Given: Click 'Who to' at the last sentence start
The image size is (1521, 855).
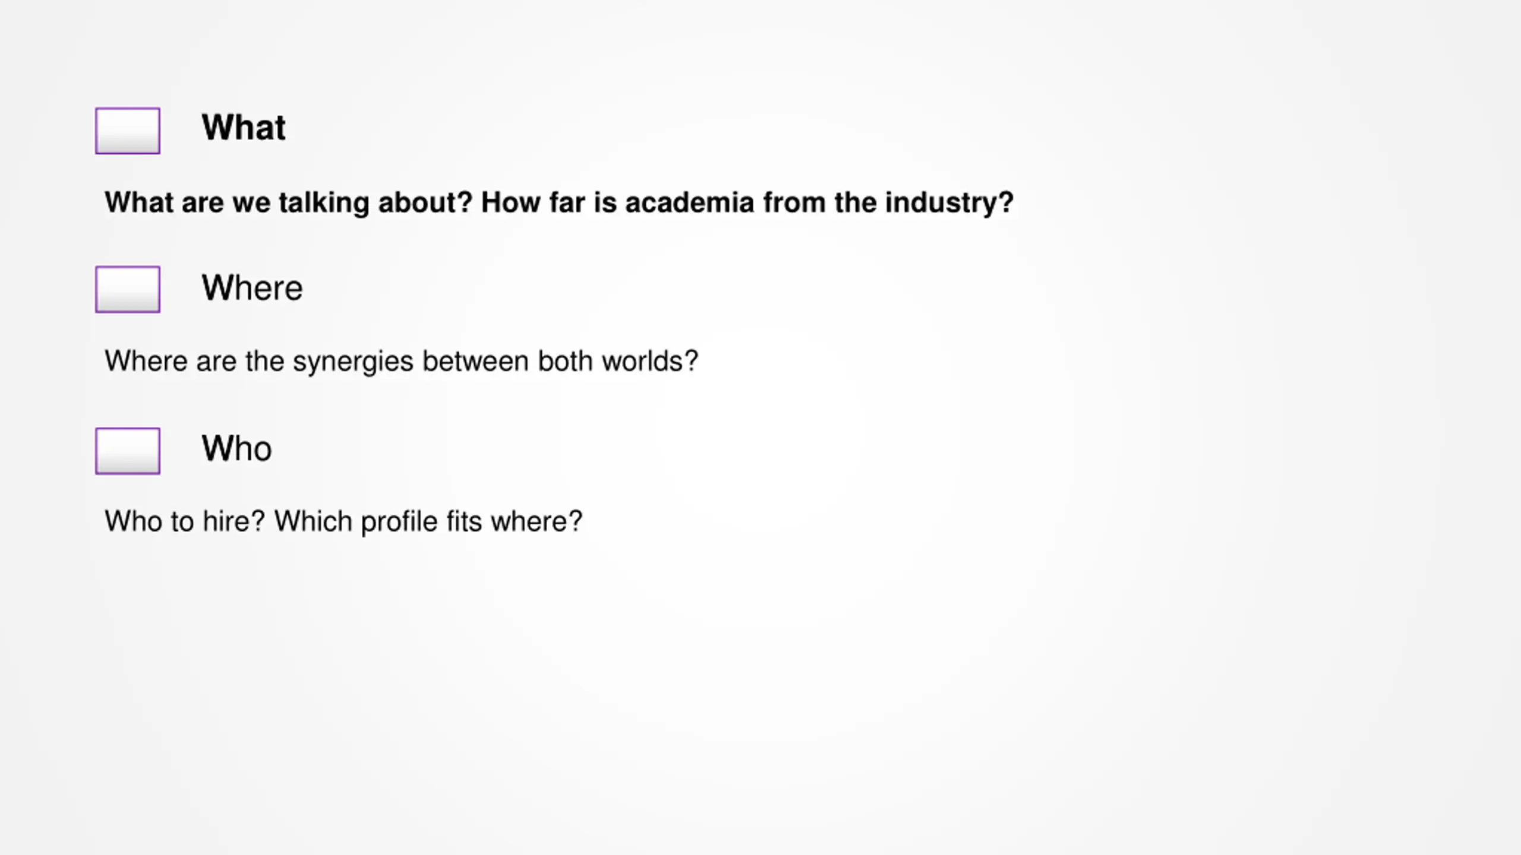Looking at the screenshot, I should coord(149,521).
